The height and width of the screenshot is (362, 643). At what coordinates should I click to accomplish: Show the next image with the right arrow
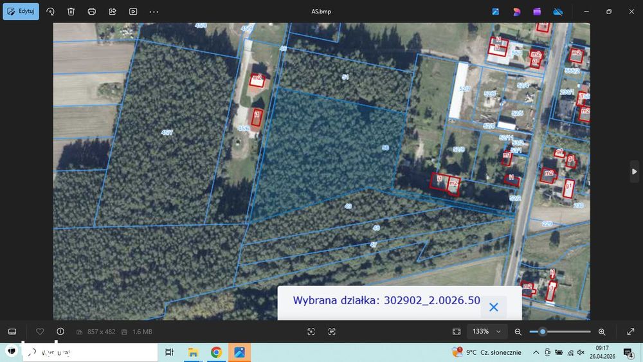click(635, 172)
